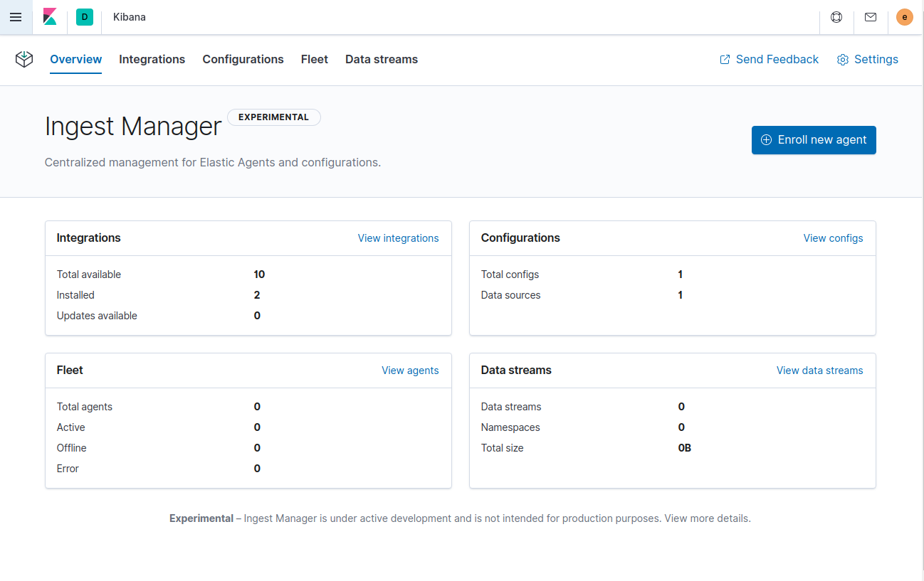Open the newsfeed envelope icon
The image size is (924, 581).
pyautogui.click(x=870, y=16)
